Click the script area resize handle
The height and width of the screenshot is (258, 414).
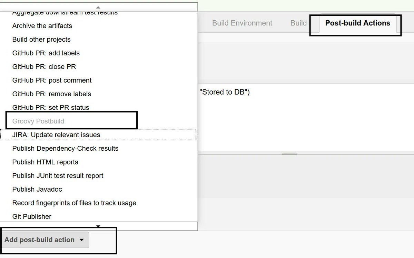289,153
